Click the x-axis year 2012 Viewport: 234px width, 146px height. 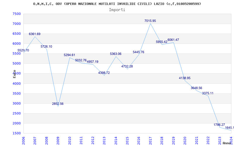coord(93,140)
